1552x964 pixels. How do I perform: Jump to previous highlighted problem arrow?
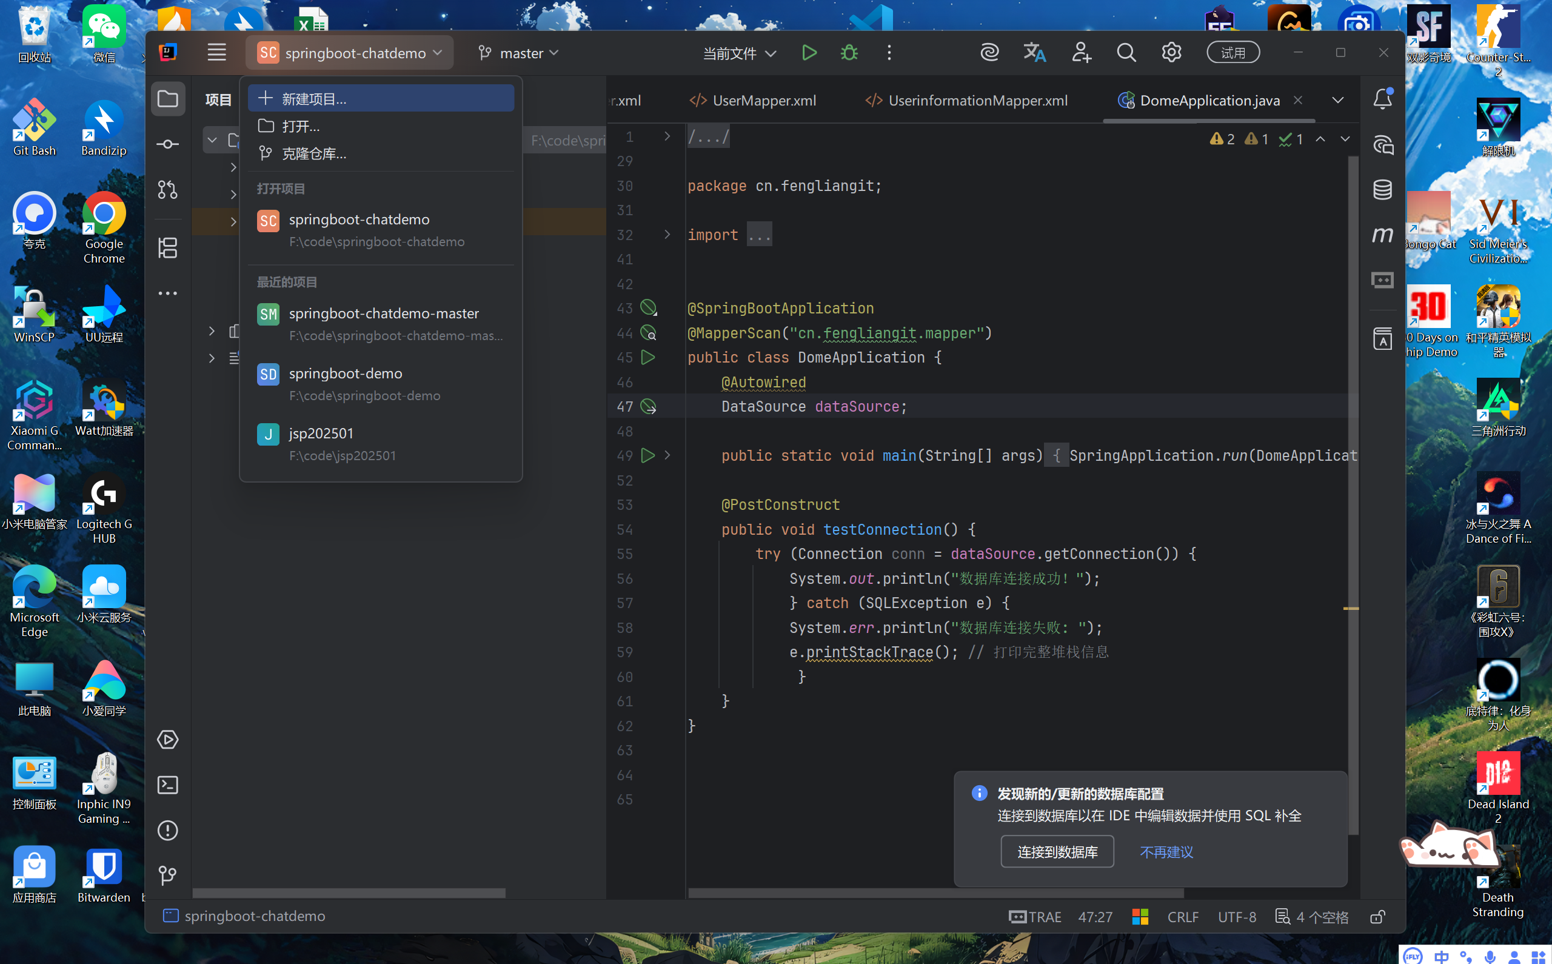tap(1320, 139)
